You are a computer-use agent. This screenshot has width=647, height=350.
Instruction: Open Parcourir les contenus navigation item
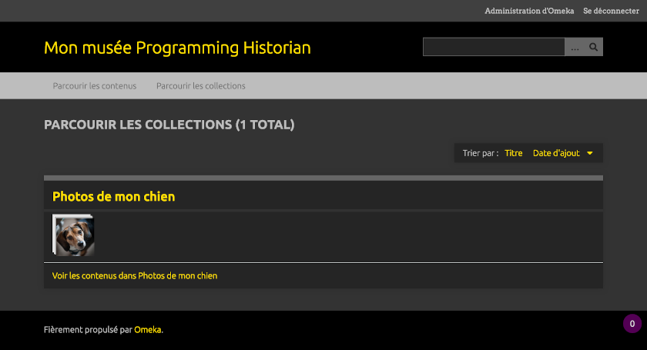(95, 86)
